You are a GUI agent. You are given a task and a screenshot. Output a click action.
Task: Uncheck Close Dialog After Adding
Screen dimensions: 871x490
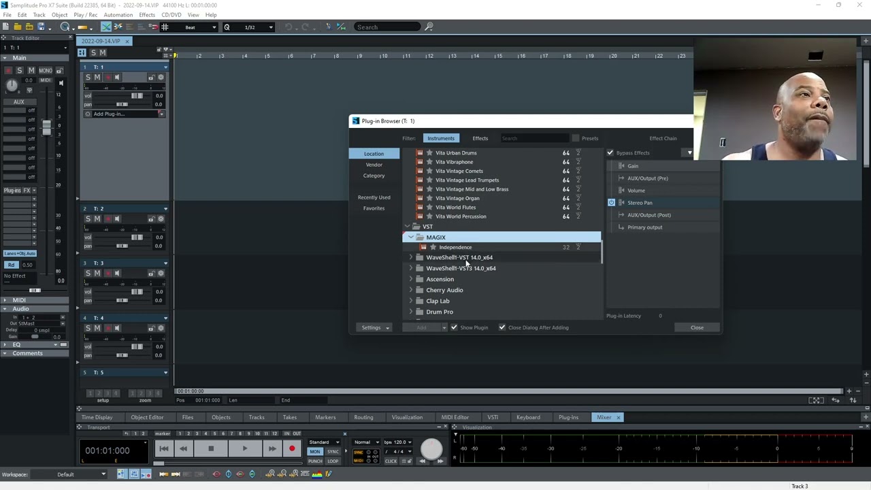(502, 327)
